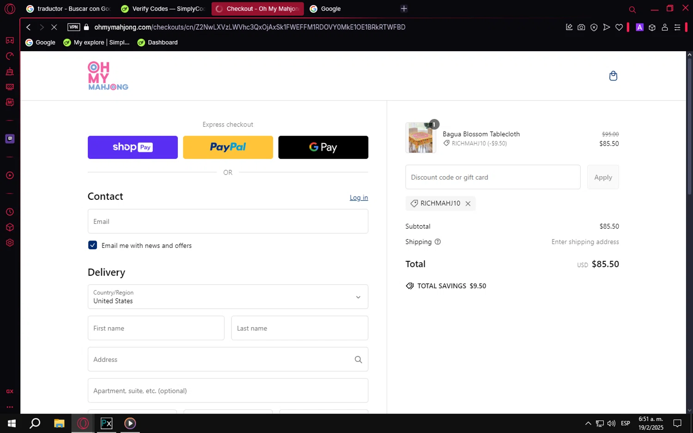Viewport: 693px width, 433px height.
Task: Focus the First name field
Action: pyautogui.click(x=156, y=328)
